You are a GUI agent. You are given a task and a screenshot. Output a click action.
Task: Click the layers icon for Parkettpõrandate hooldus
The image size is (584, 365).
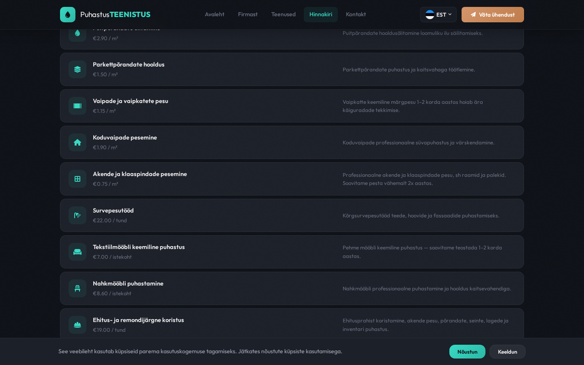(x=77, y=69)
